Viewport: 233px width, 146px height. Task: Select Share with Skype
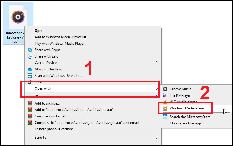(93, 50)
